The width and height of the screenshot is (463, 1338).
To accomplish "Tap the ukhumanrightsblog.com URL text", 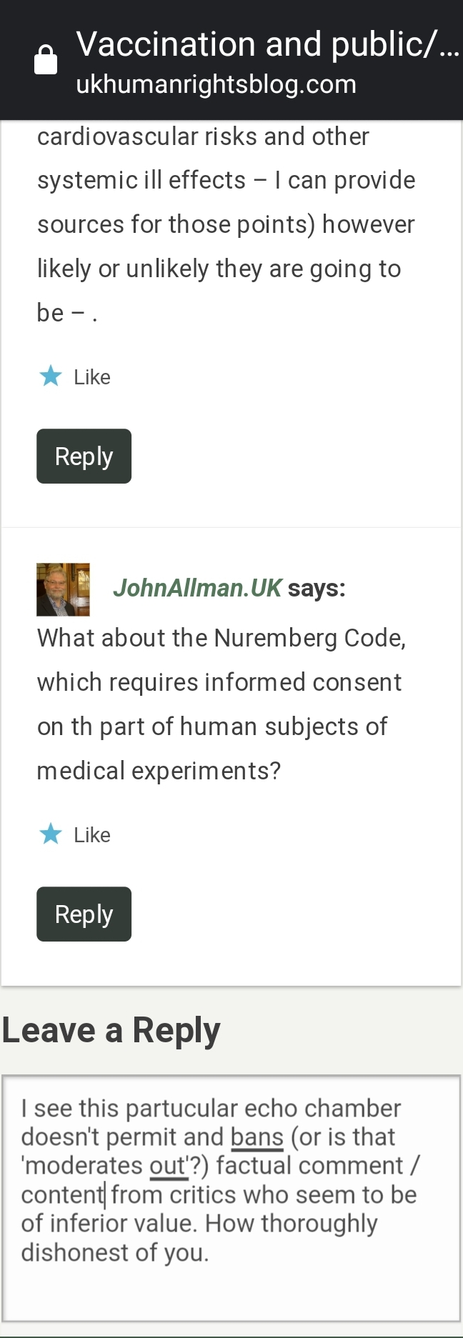I will (216, 85).
